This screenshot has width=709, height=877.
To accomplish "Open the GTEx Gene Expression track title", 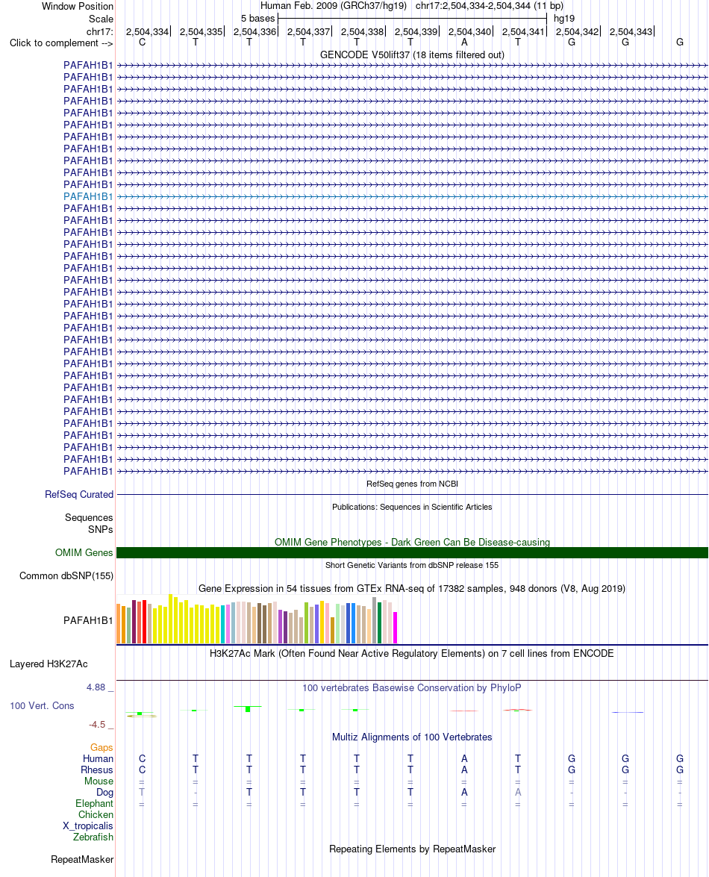I will pos(412,588).
